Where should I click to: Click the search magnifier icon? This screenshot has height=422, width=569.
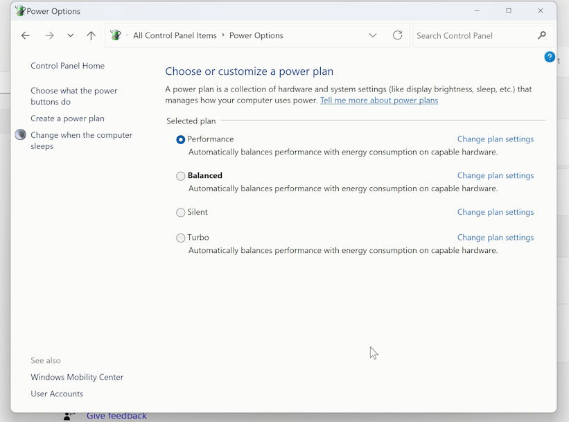click(542, 35)
